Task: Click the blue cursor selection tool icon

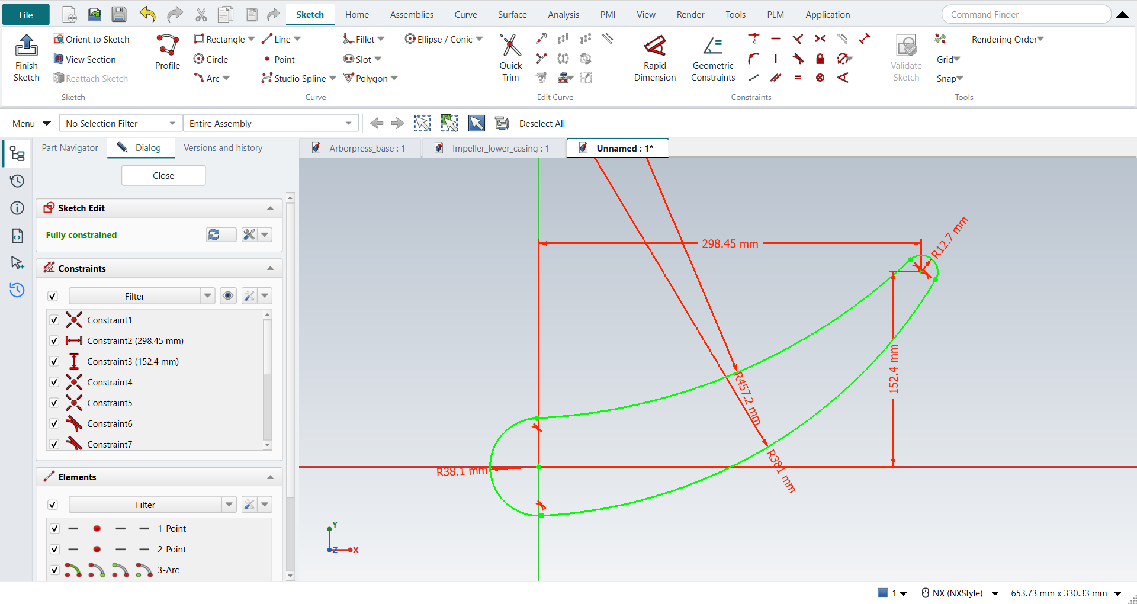Action: pos(476,123)
